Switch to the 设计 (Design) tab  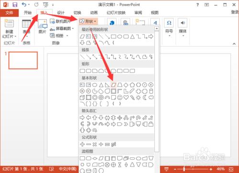point(61,13)
